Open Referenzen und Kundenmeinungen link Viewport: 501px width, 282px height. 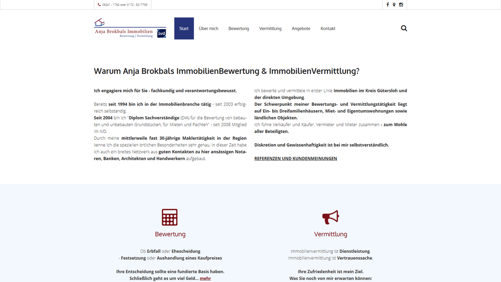tap(296, 159)
